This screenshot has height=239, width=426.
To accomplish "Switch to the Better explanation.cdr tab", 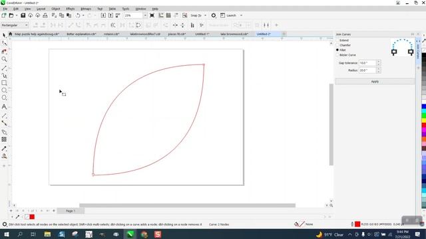I will [81, 34].
